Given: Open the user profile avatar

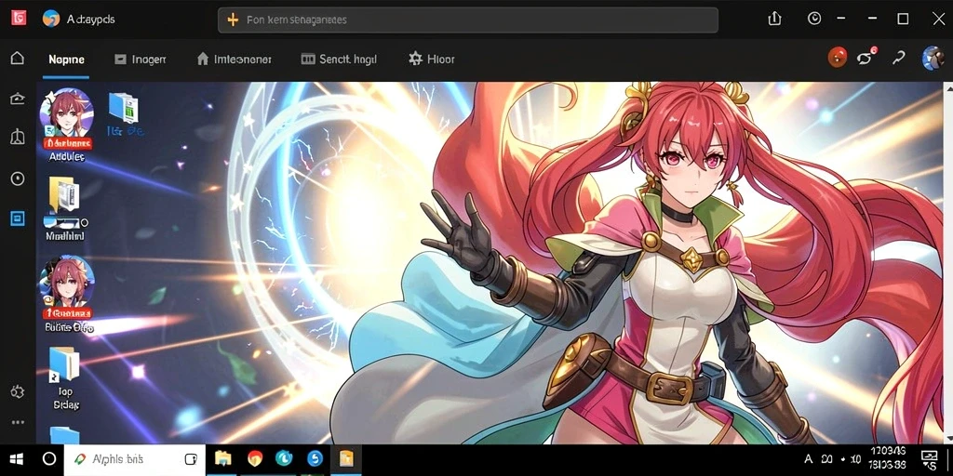Looking at the screenshot, I should pos(933,59).
